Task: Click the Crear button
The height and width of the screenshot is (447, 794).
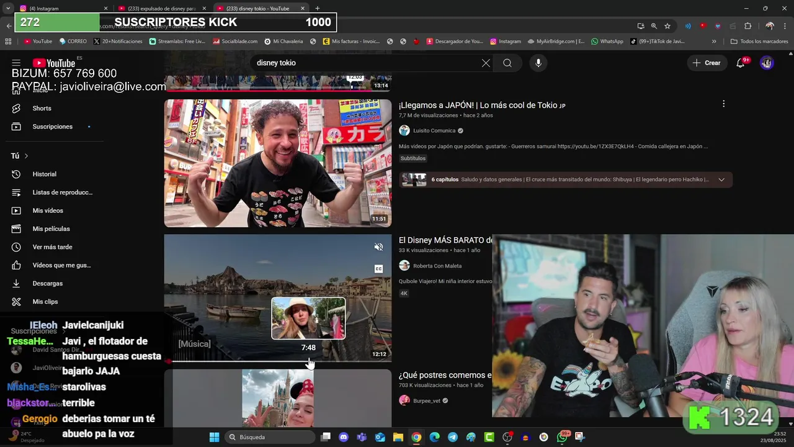Action: 707,63
